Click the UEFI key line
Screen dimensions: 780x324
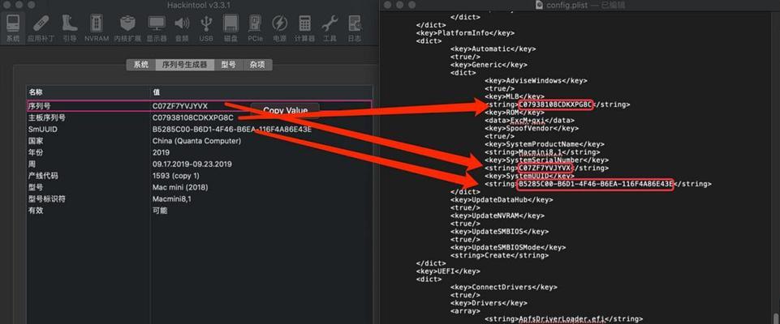coord(448,271)
